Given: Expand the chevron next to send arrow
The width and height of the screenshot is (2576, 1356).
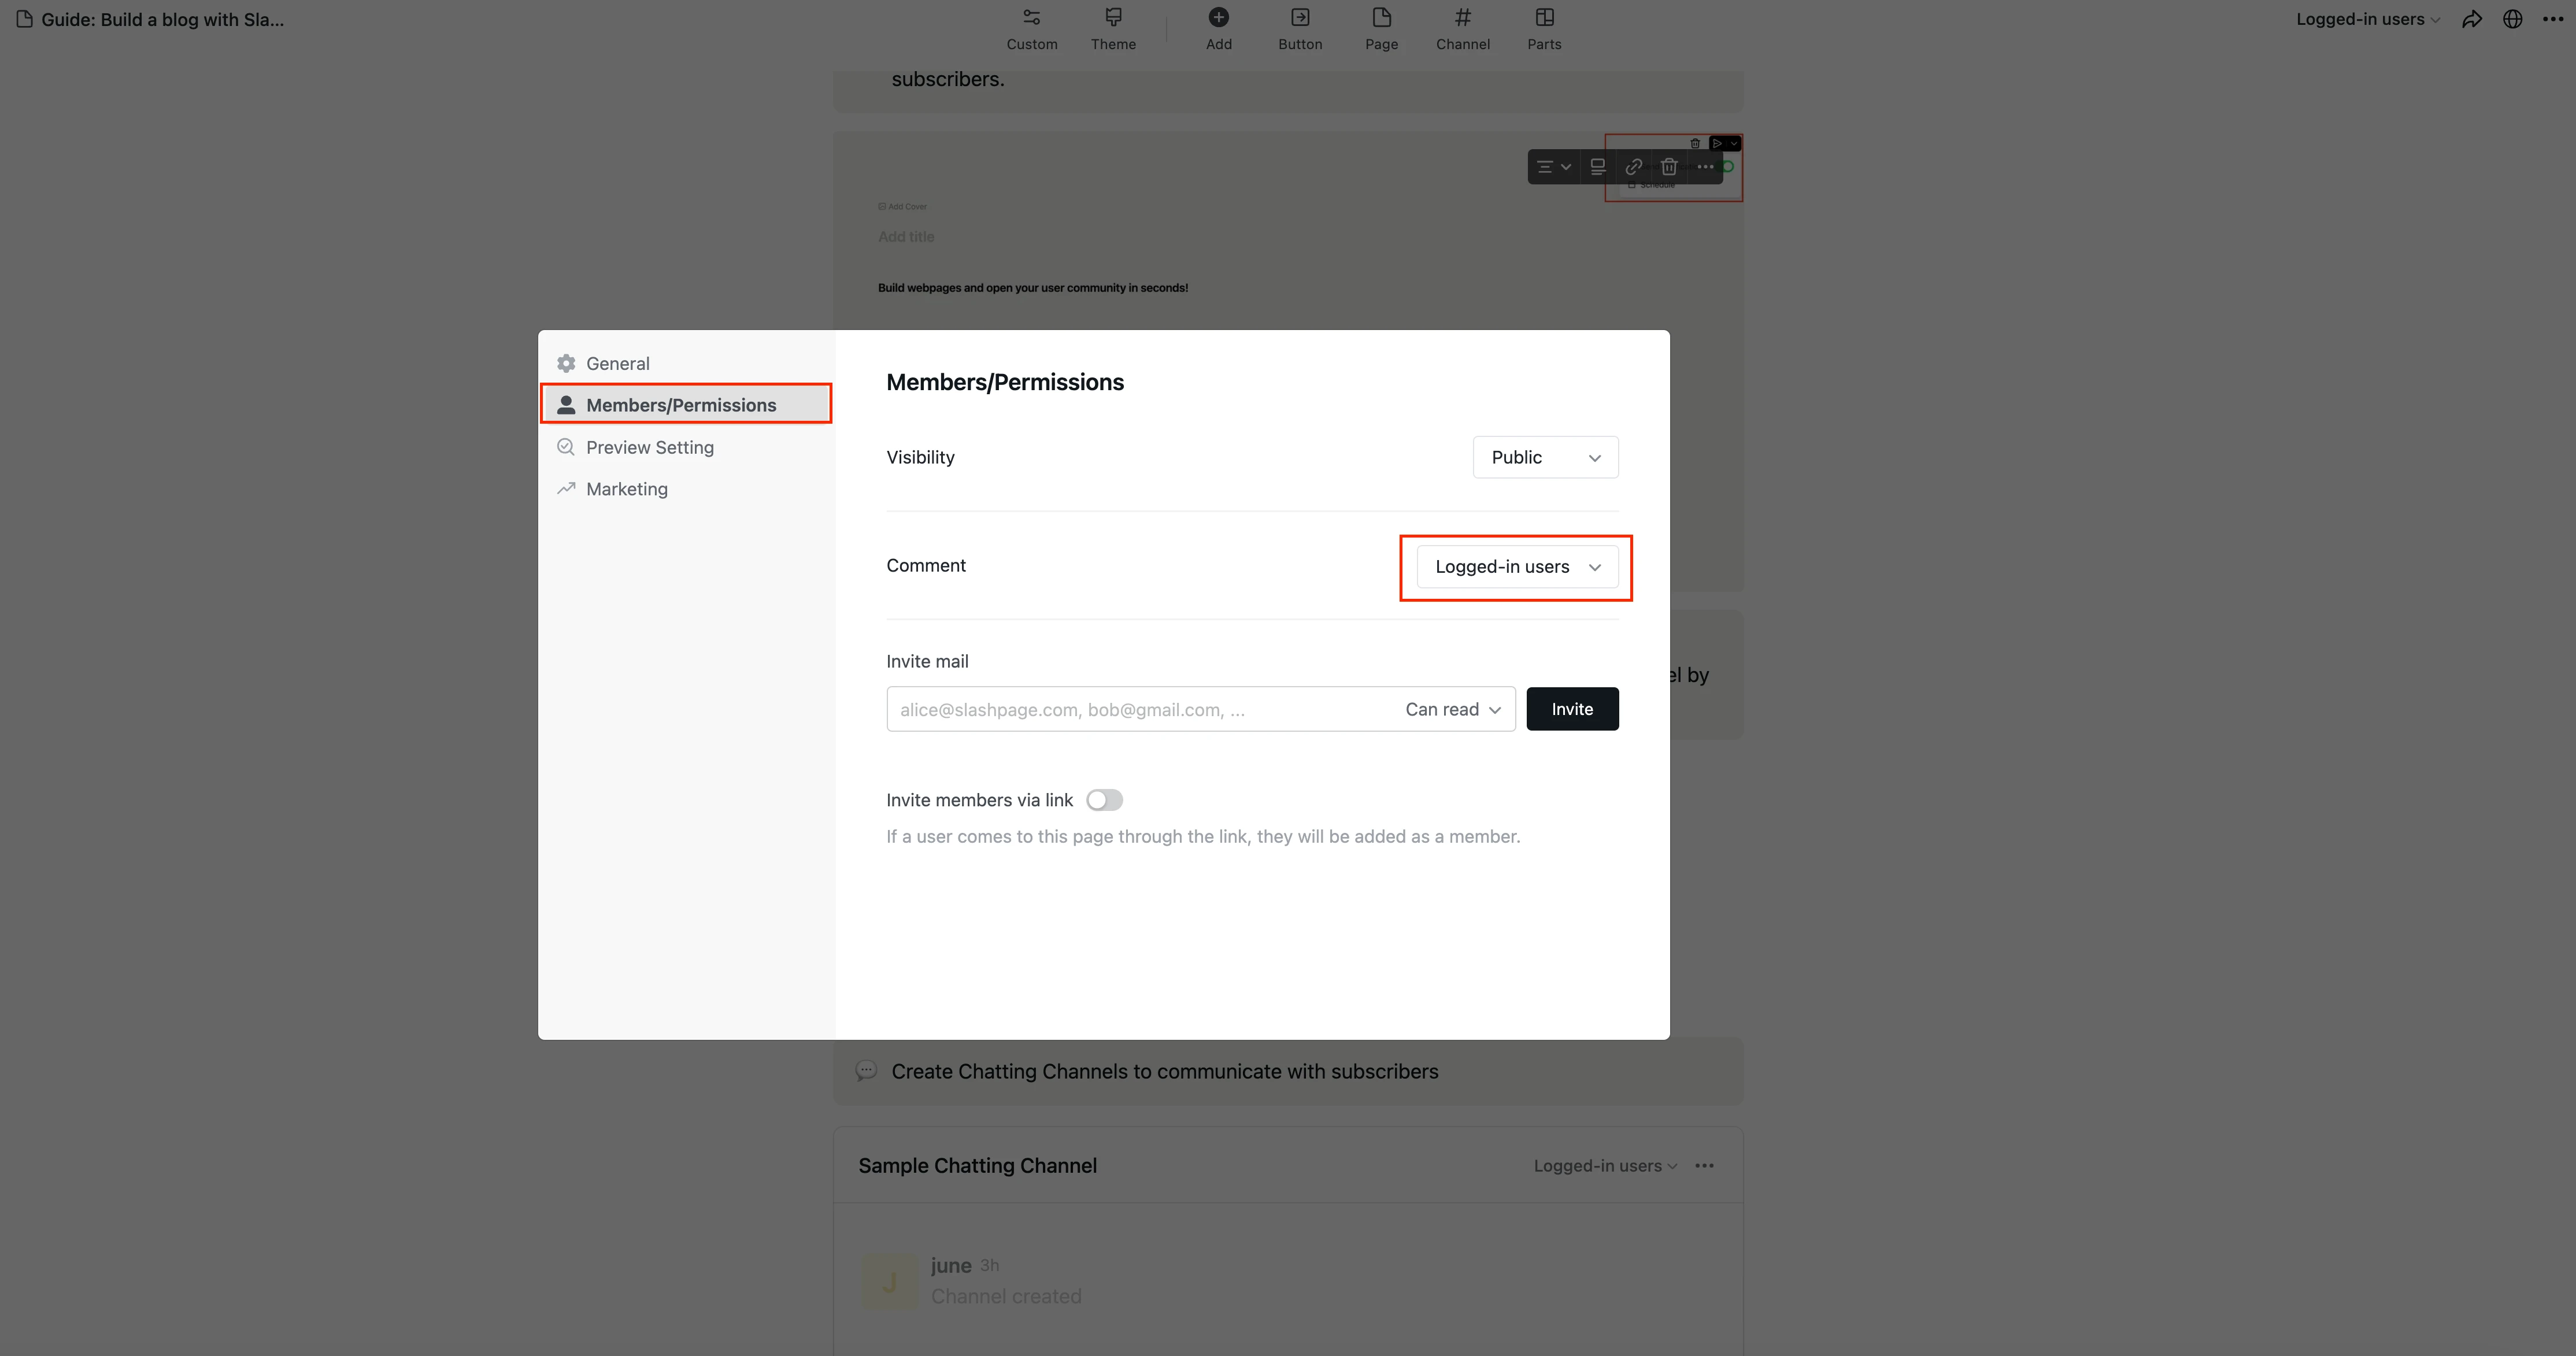Looking at the screenshot, I should [x=1734, y=144].
